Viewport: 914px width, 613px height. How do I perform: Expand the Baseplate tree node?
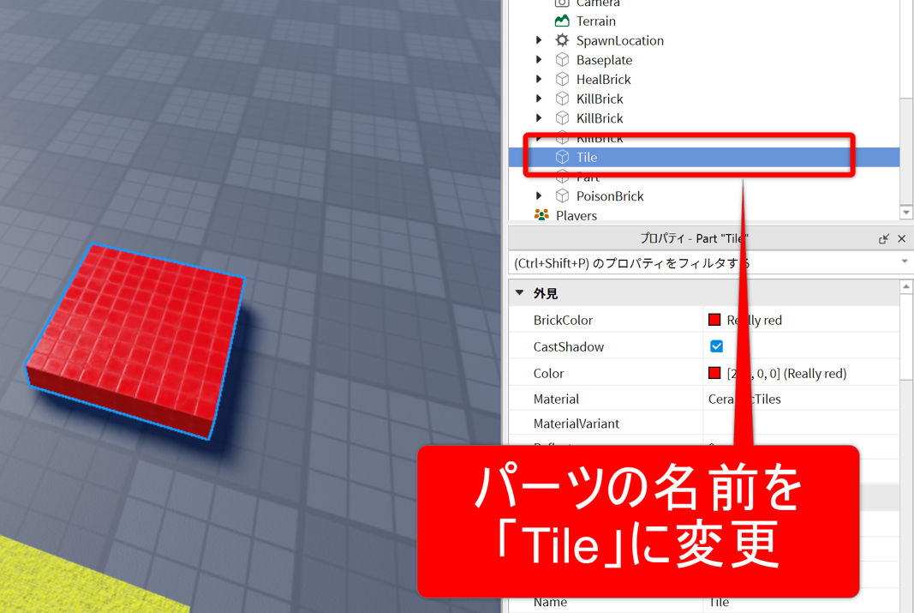539,60
